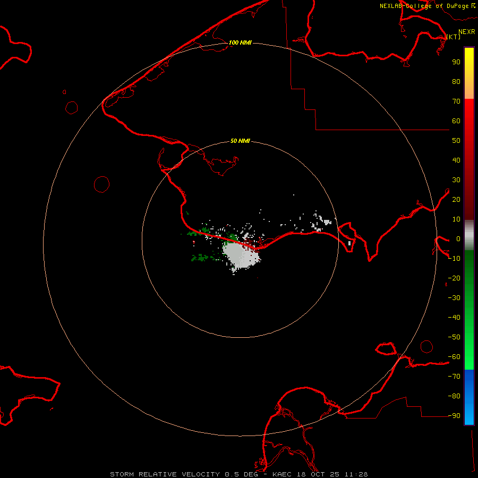Click the -60 value on velocity scale

point(454,357)
